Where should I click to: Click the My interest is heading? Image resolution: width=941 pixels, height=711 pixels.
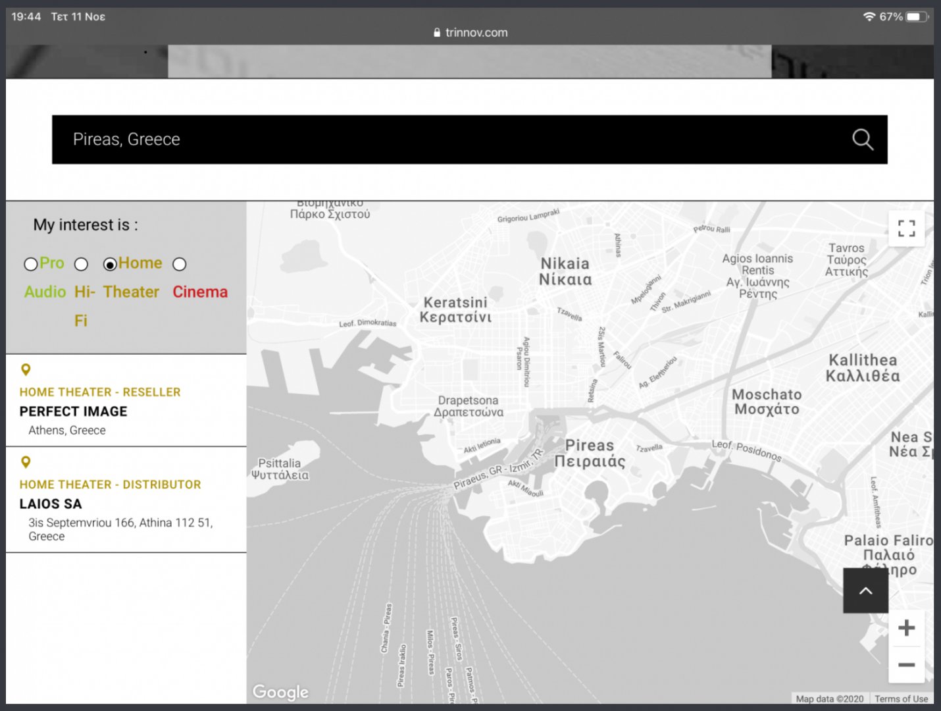86,225
